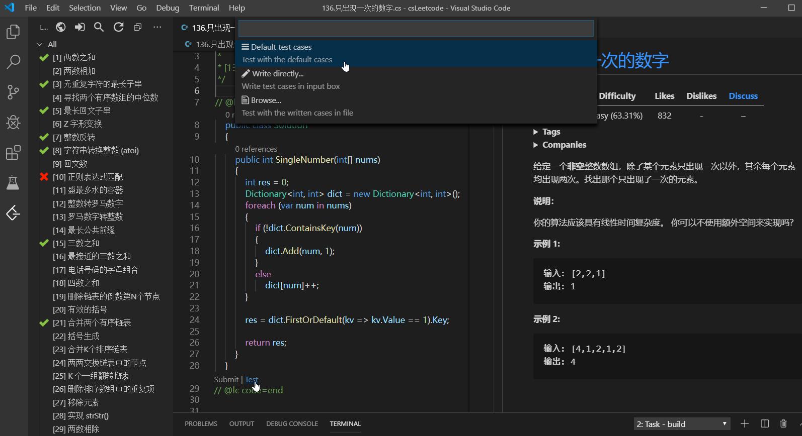Click the 0 references lens above SingleNumber

(256, 149)
